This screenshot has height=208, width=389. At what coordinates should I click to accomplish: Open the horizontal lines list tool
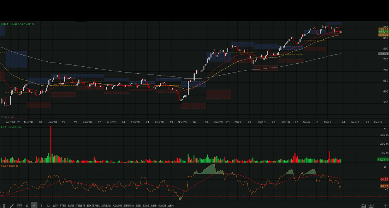19,206
